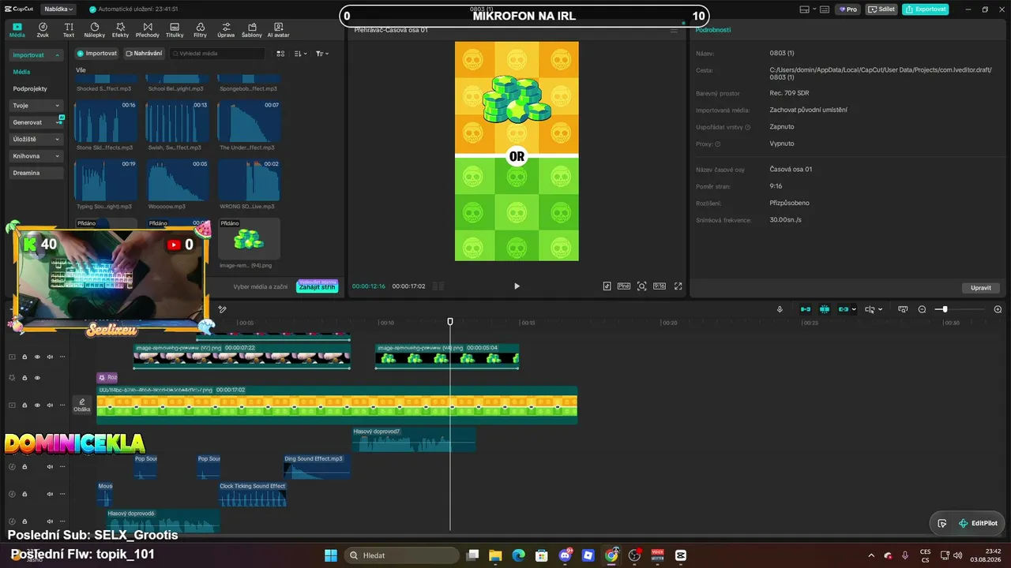This screenshot has width=1011, height=568.
Task: Click the Sdílet share button
Action: [881, 9]
